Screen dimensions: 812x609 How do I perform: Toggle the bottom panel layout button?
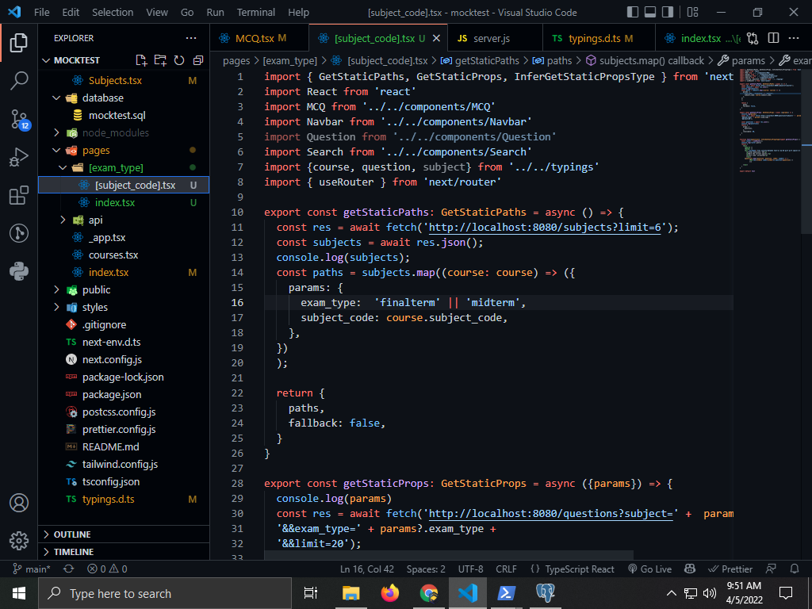click(651, 13)
